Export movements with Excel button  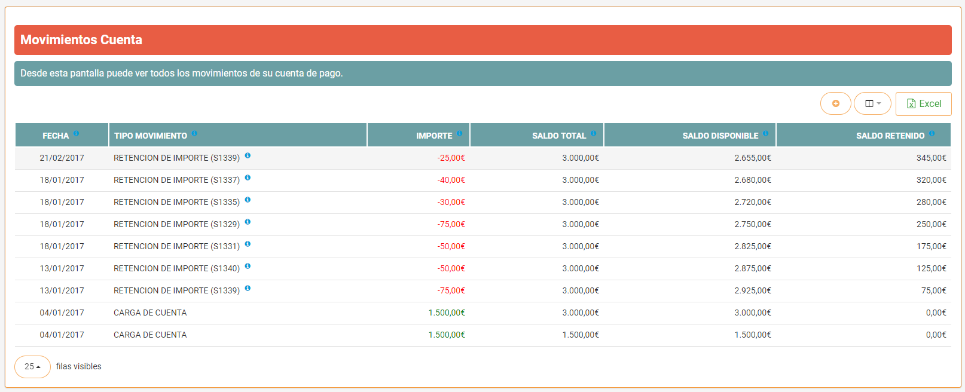tap(923, 103)
